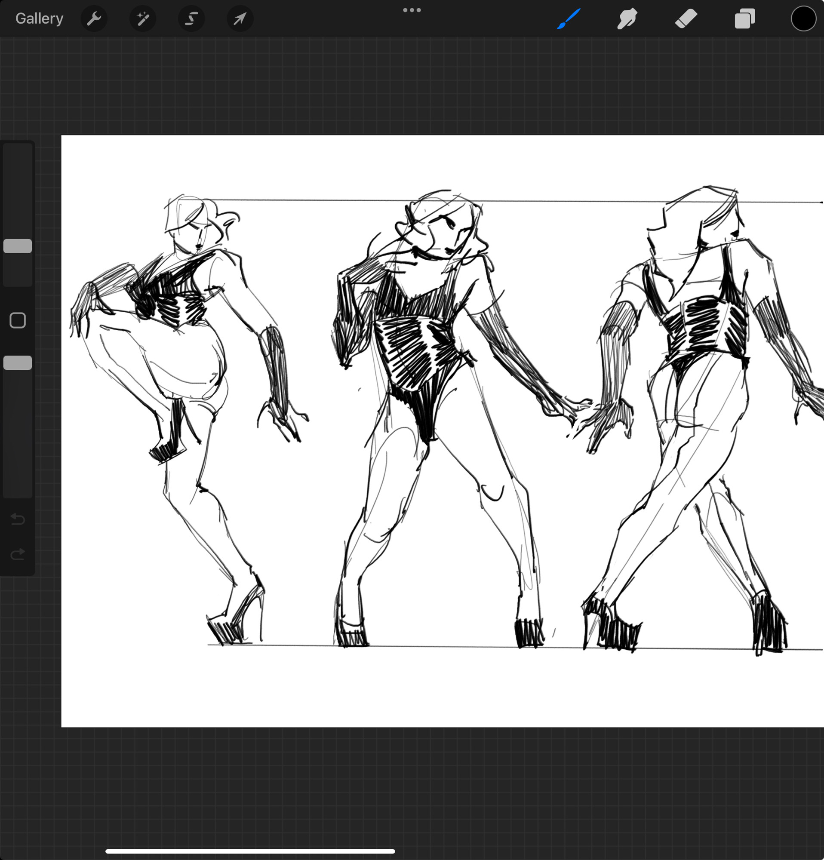824x860 pixels.
Task: Tap the square Modify button in sidebar
Action: click(x=18, y=320)
